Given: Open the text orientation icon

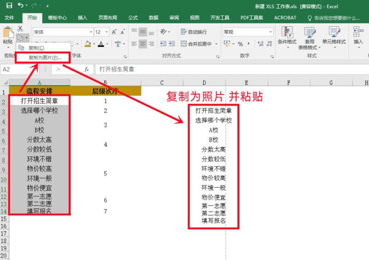Looking at the screenshot, I should [163, 31].
